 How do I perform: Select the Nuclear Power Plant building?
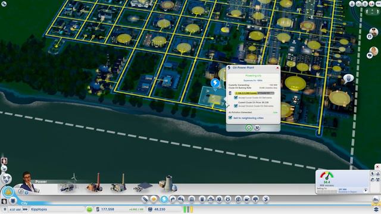click(168, 184)
